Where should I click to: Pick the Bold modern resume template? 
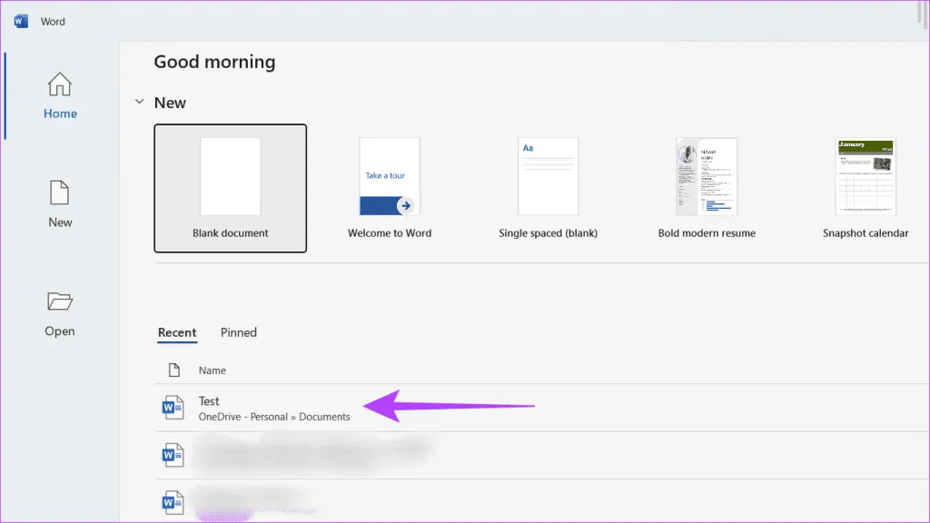coord(707,188)
